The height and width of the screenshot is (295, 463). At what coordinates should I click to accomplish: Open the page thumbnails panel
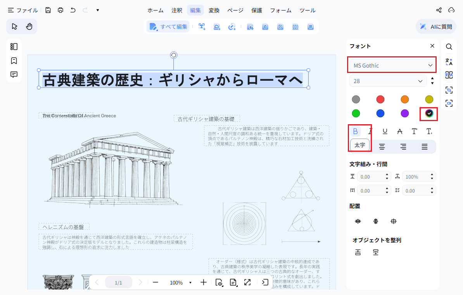[14, 47]
